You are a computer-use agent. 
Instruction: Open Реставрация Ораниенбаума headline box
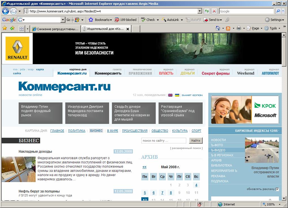[181, 113]
